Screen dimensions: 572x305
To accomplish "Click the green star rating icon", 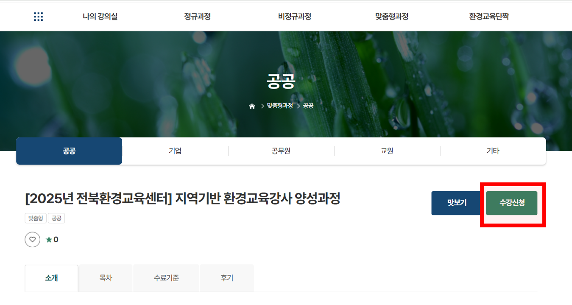I will pyautogui.click(x=49, y=240).
